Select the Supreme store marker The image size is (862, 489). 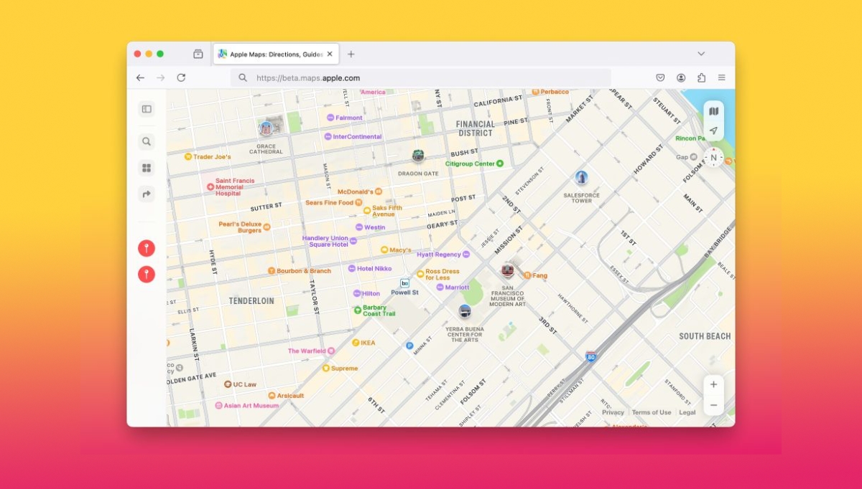tap(325, 369)
